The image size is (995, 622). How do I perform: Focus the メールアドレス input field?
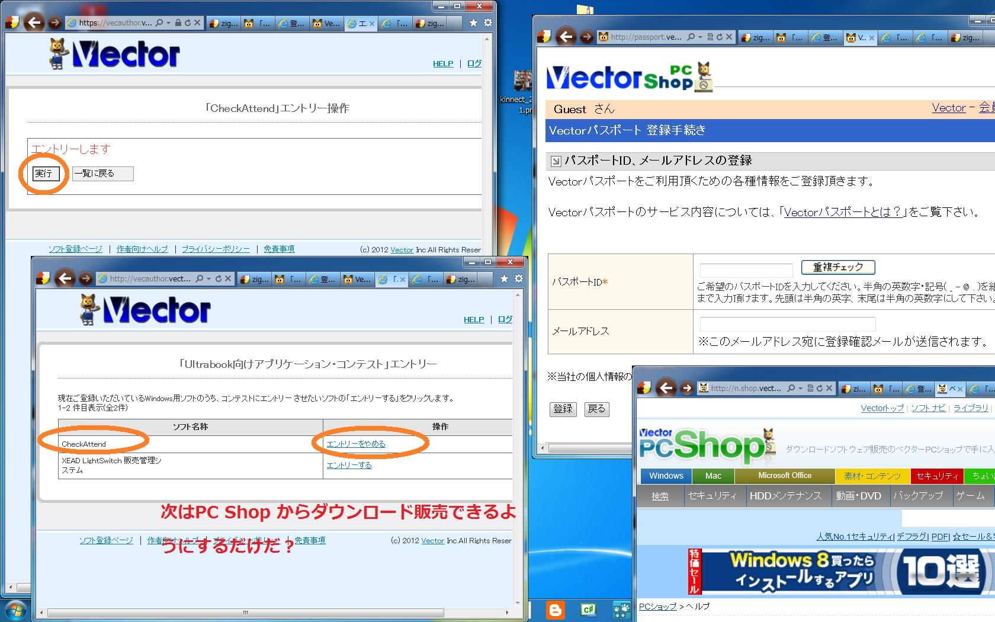[788, 324]
